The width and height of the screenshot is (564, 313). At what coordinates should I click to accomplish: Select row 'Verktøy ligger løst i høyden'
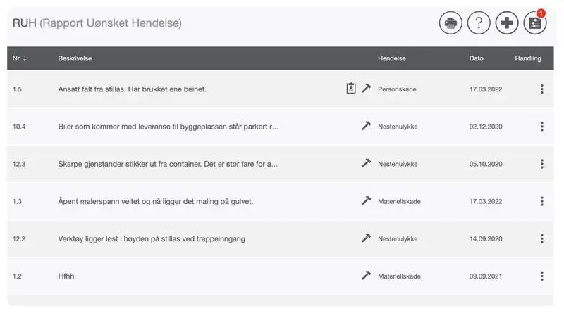152,239
